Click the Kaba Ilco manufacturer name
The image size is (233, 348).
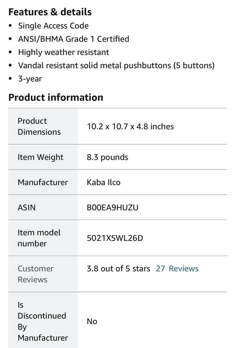coord(103,182)
